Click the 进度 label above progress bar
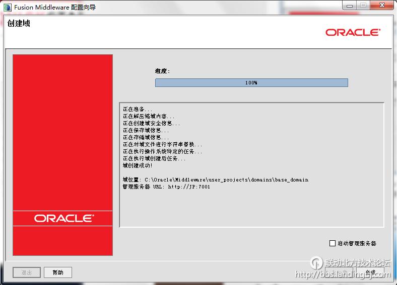 [162, 71]
